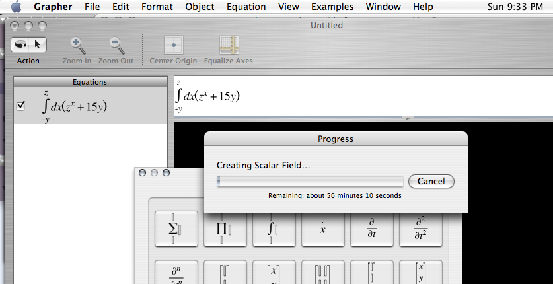Insert the small [x y] vector template
This screenshot has height=284, width=553.
point(420,272)
